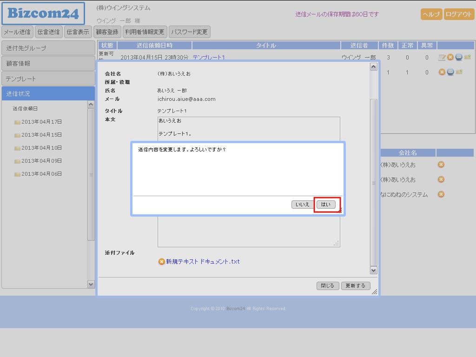
Task: Confirm the change with はい button
Action: pos(326,205)
